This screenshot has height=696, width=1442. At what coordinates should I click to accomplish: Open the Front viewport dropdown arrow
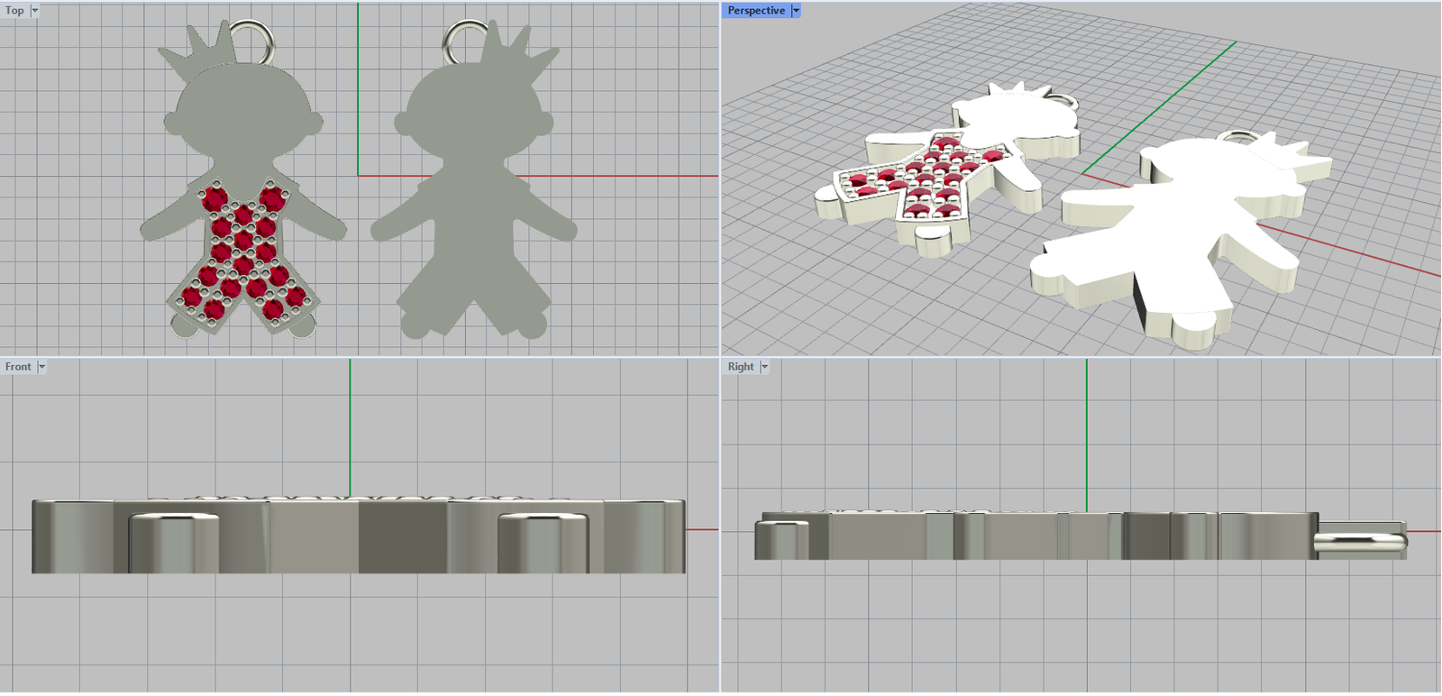41,367
